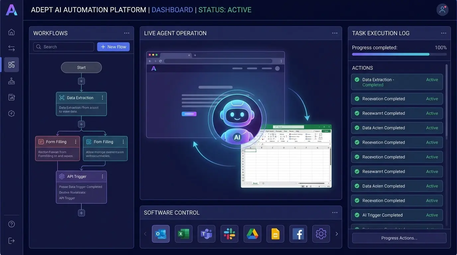457x255 pixels.
Task: Open the user profile avatar
Action: pyautogui.click(x=442, y=10)
